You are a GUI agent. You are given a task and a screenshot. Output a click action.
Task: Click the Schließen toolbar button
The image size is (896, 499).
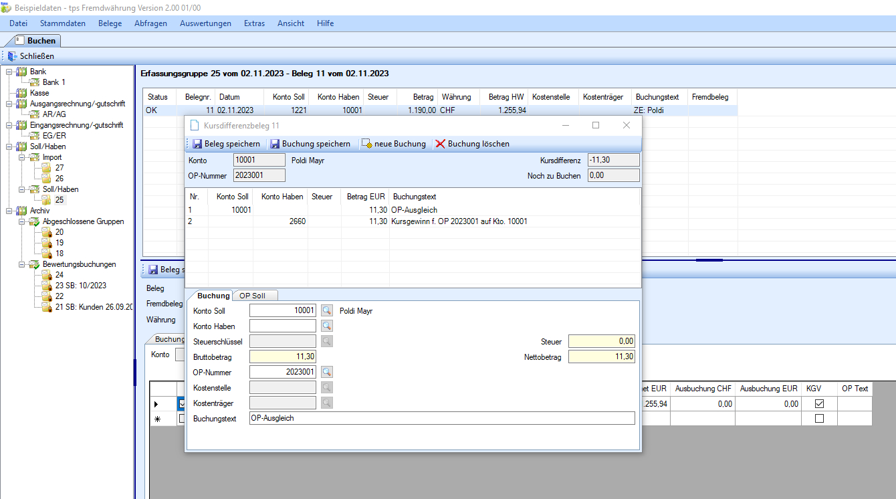click(31, 56)
